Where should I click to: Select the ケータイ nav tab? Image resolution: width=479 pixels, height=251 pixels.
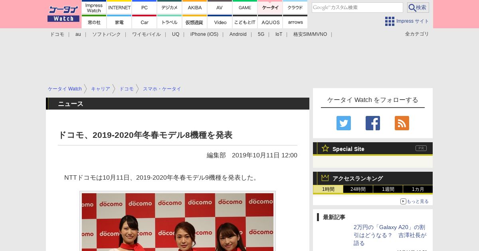(270, 7)
